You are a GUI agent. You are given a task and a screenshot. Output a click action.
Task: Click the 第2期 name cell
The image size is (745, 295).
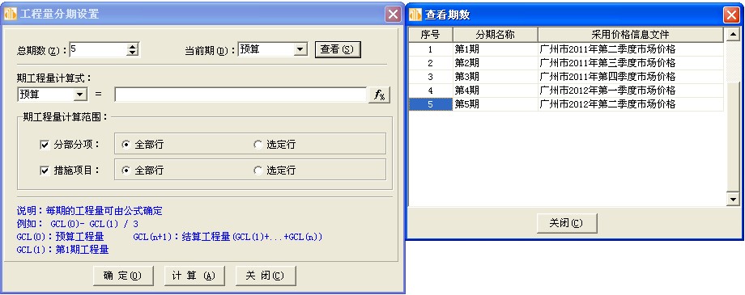495,63
